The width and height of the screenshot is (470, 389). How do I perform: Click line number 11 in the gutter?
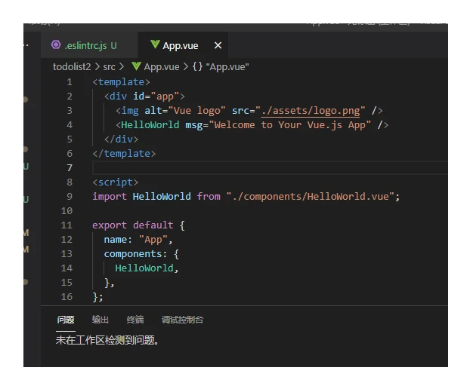coord(66,225)
